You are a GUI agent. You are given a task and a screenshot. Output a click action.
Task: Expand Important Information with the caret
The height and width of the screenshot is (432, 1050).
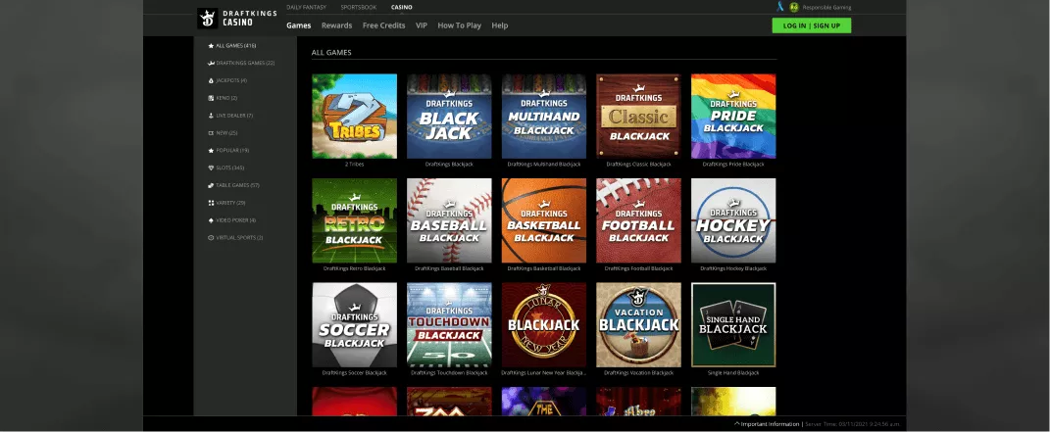click(737, 424)
